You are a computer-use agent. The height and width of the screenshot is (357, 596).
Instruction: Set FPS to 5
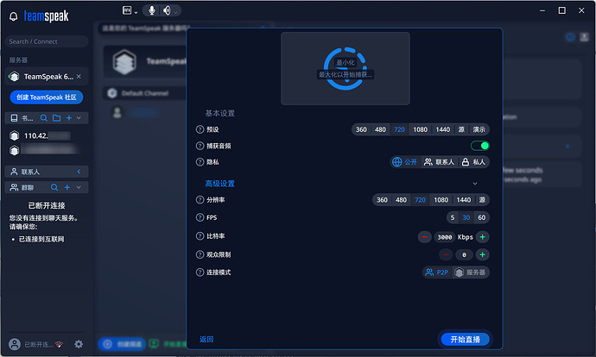click(453, 217)
